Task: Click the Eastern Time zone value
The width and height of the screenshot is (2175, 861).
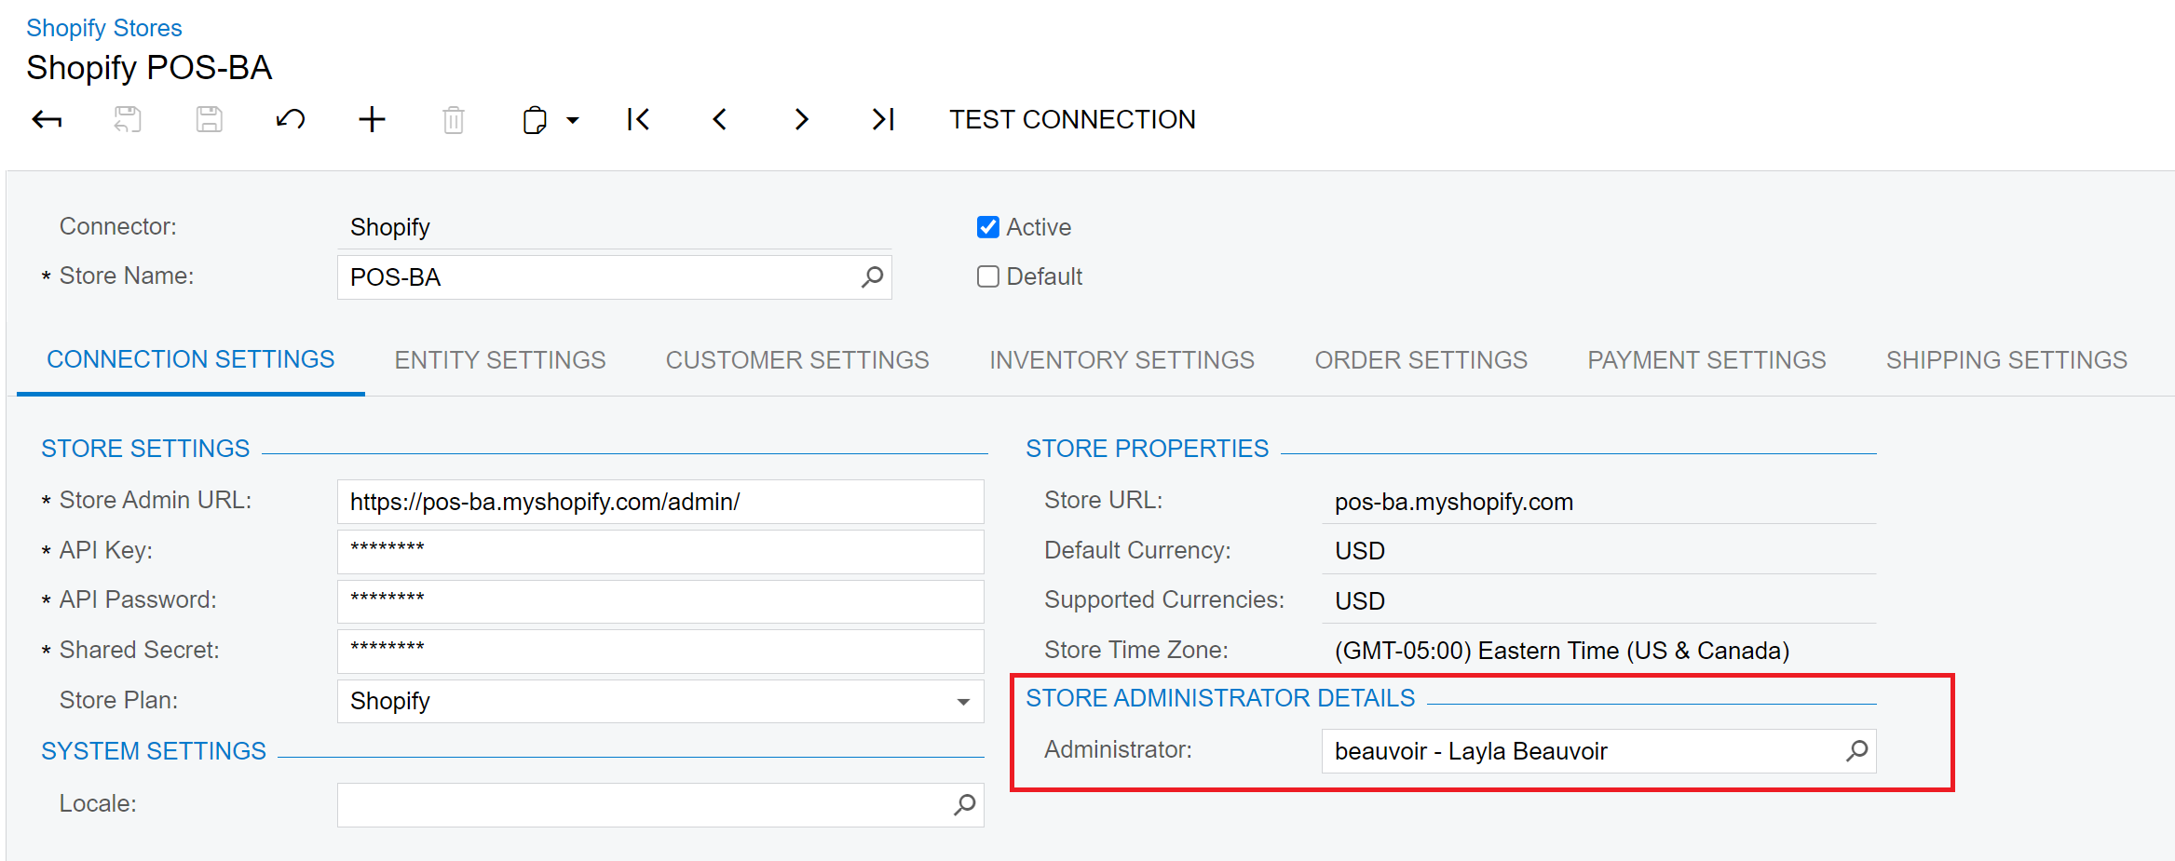Action: click(x=1562, y=651)
